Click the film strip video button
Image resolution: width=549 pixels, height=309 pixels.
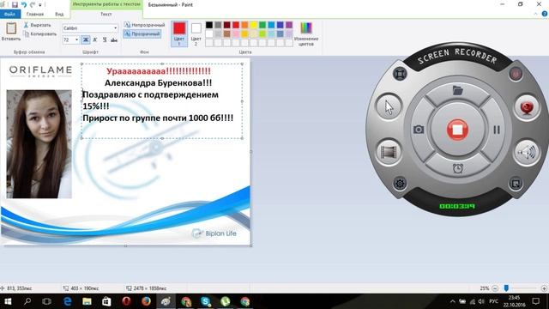[389, 152]
